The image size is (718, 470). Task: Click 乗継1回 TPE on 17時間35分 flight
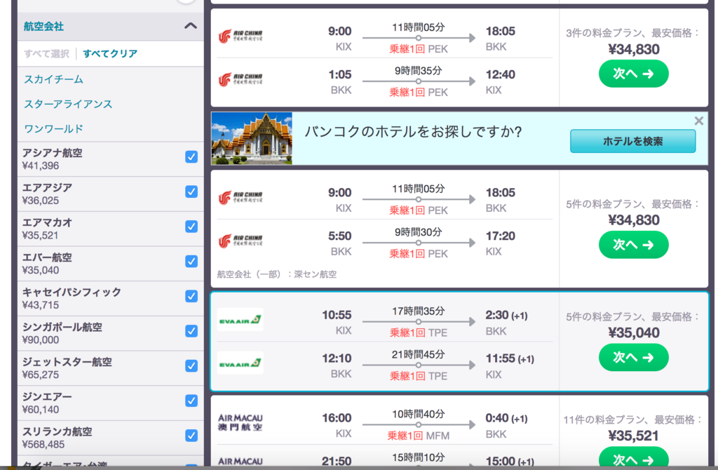coord(419,333)
